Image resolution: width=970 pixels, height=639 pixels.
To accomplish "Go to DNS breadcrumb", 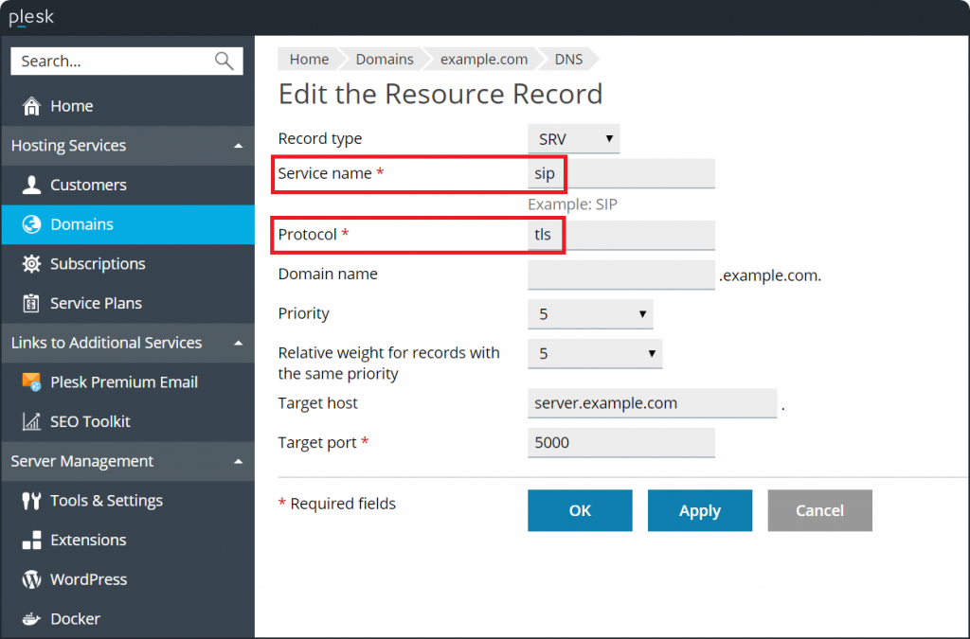I will 568,59.
